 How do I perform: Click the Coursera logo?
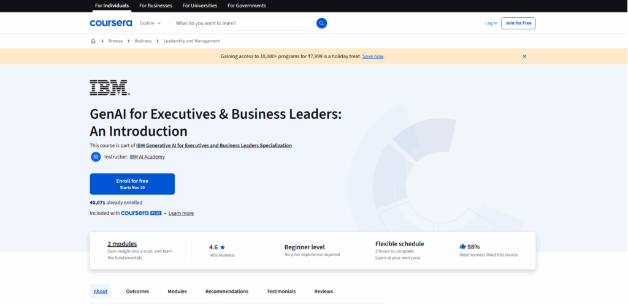[x=111, y=23]
